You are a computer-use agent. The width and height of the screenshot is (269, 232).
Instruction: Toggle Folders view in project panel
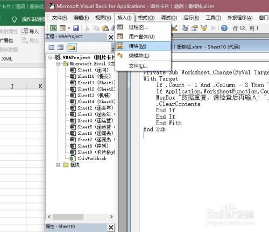[72, 47]
